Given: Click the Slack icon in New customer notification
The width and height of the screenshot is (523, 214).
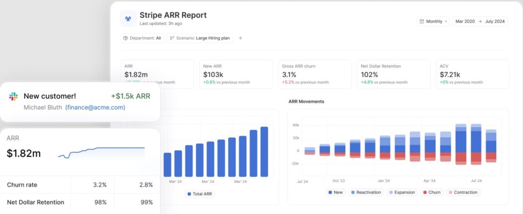Looking at the screenshot, I should coord(13,97).
